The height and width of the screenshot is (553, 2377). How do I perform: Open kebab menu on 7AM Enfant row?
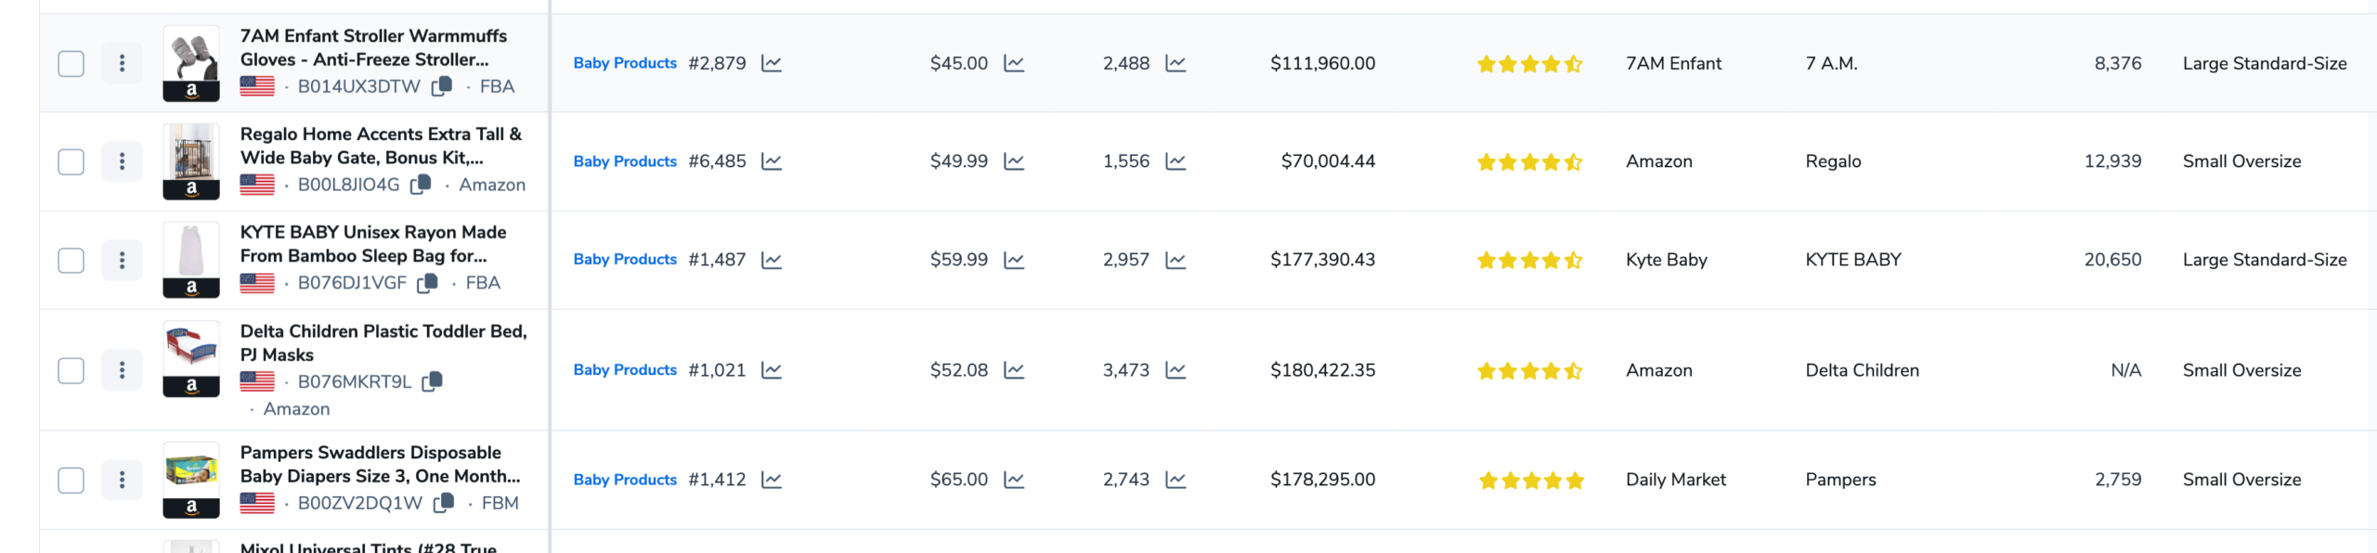(x=122, y=63)
